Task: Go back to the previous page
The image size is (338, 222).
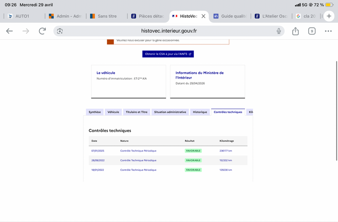Action: coord(9,31)
